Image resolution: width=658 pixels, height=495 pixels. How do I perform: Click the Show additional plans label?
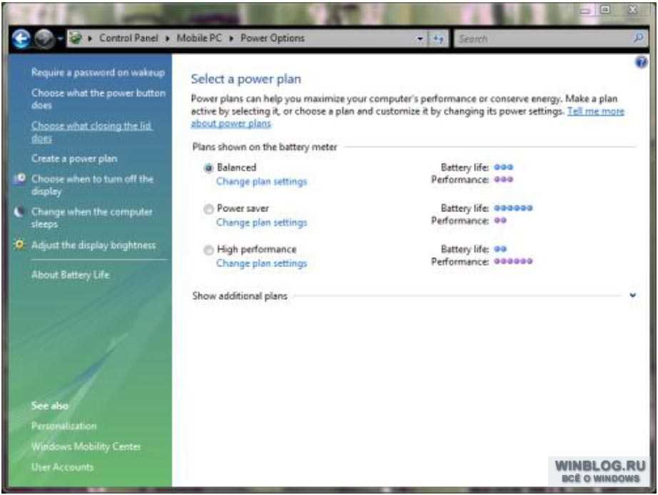click(240, 296)
